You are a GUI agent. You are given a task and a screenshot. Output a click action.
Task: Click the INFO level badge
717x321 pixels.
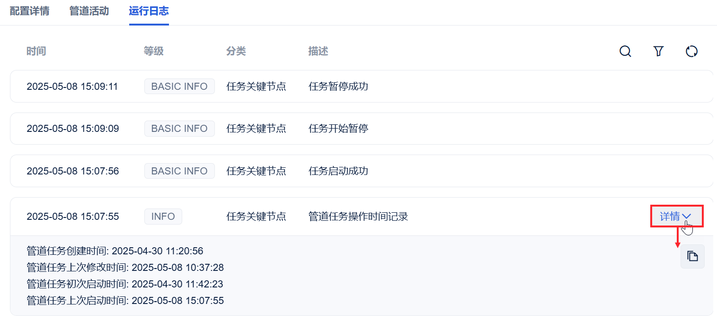(x=163, y=217)
